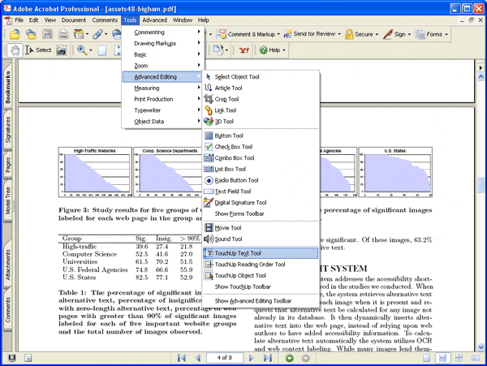The image size is (487, 366).
Task: Open the Attachments side tab
Action: coord(8,264)
